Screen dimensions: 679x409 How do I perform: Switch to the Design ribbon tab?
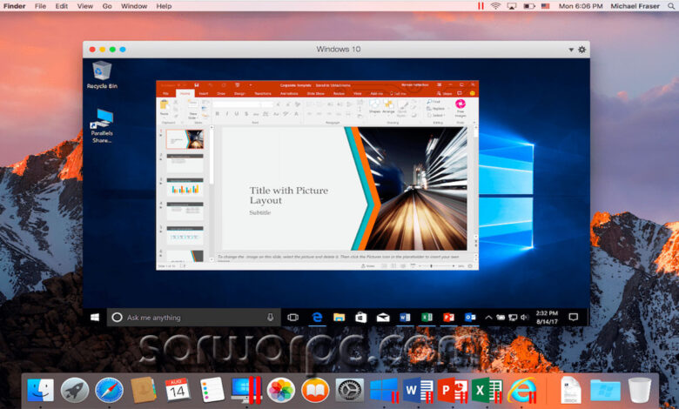point(239,93)
